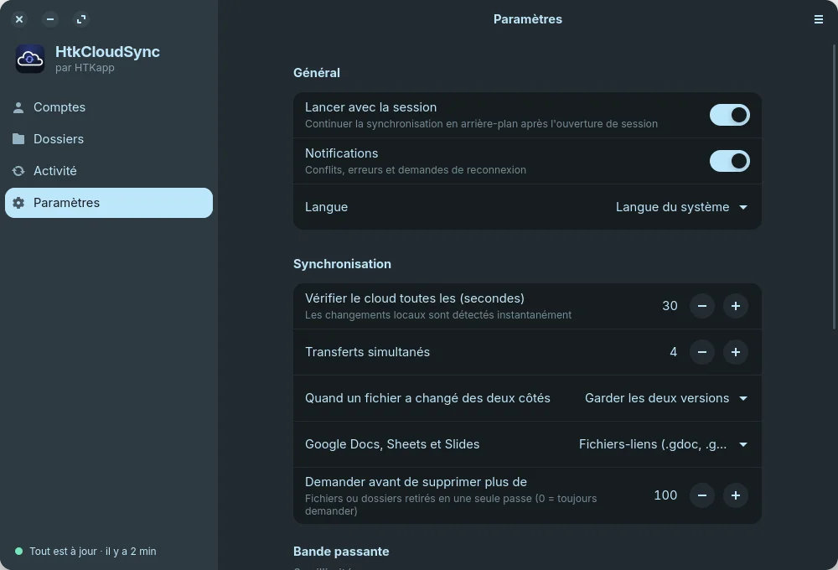
Task: Click the Activité sync arrows icon
Action: point(18,171)
